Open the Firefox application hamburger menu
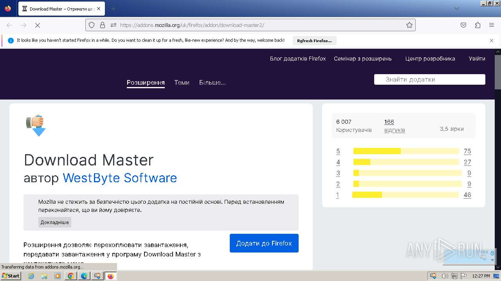The image size is (501, 281). click(492, 25)
